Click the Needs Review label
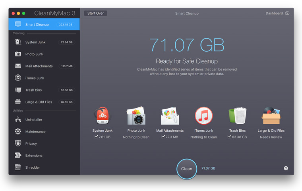This screenshot has height=191, width=302. tap(271, 137)
